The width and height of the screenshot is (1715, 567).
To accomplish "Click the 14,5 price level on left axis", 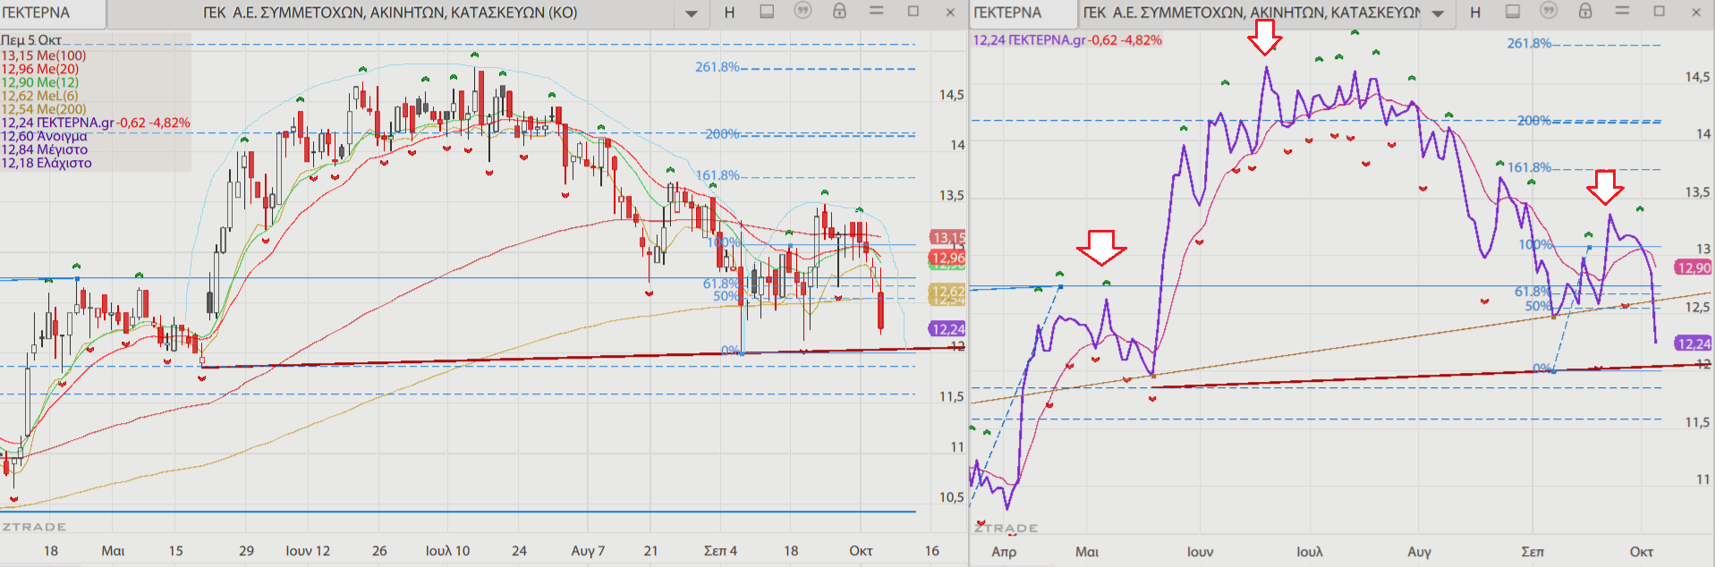I will (952, 95).
